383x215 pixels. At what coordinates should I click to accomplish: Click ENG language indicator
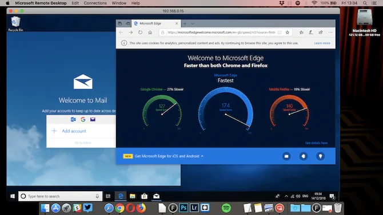305,196
